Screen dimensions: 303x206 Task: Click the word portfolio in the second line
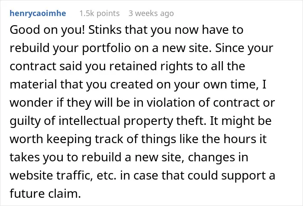106,49
